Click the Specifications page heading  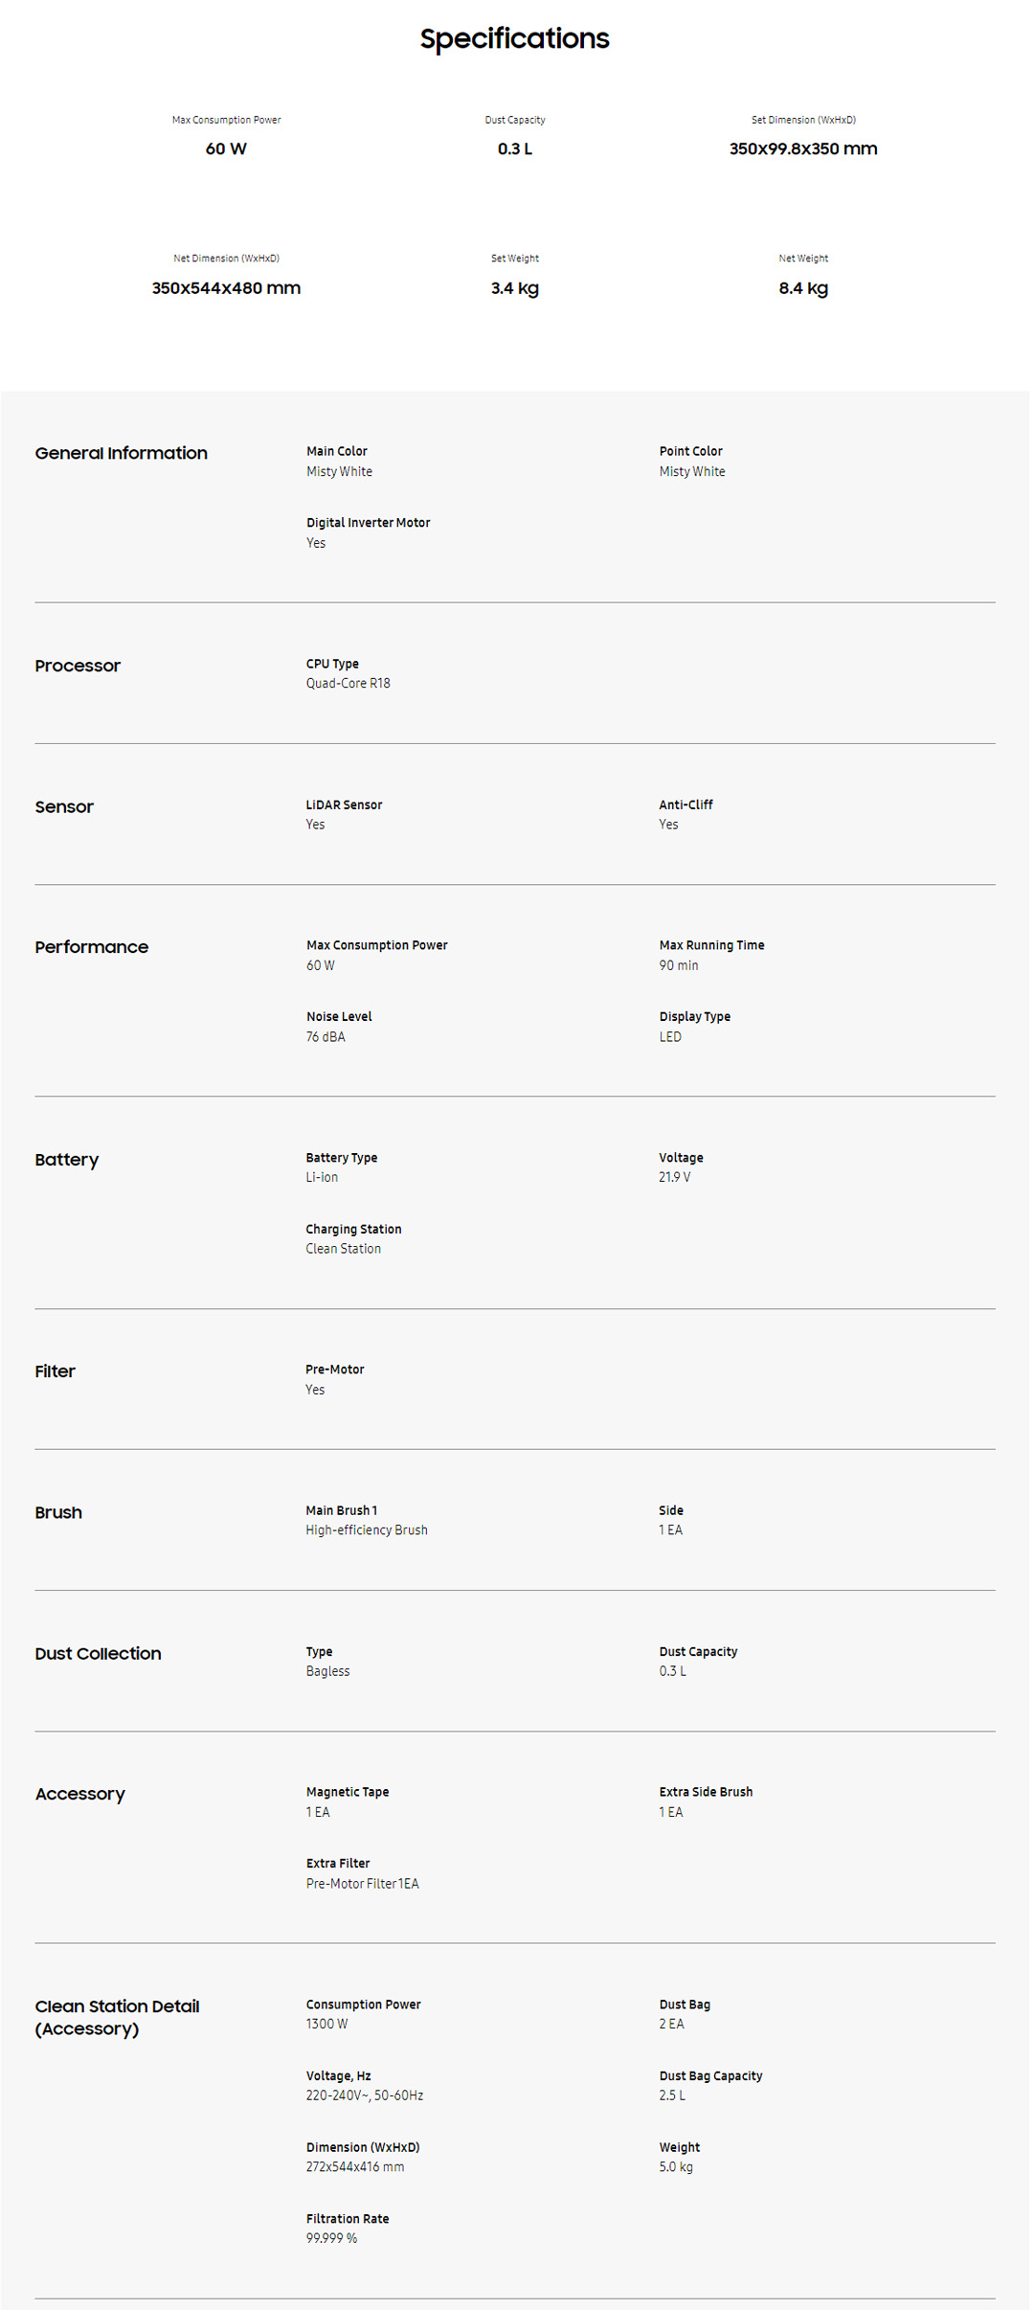click(x=514, y=38)
